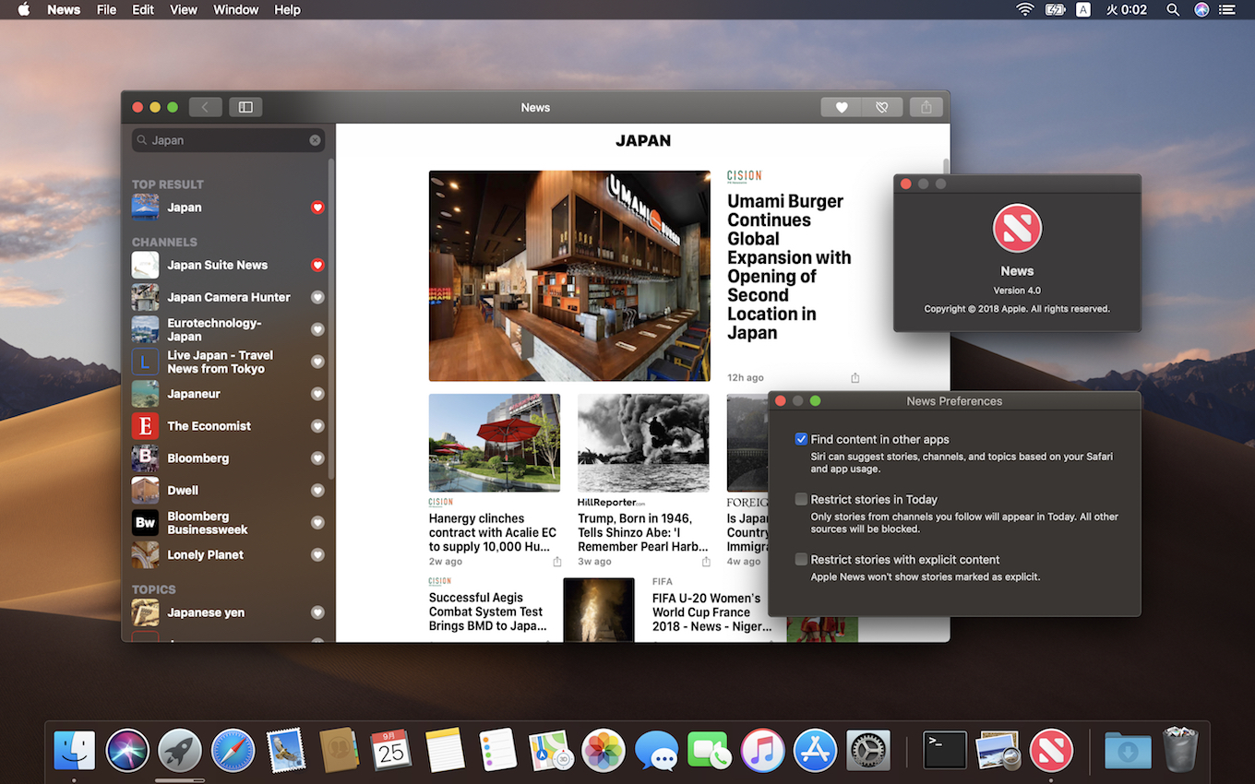This screenshot has width=1255, height=784.
Task: Open the View menu
Action: tap(184, 9)
